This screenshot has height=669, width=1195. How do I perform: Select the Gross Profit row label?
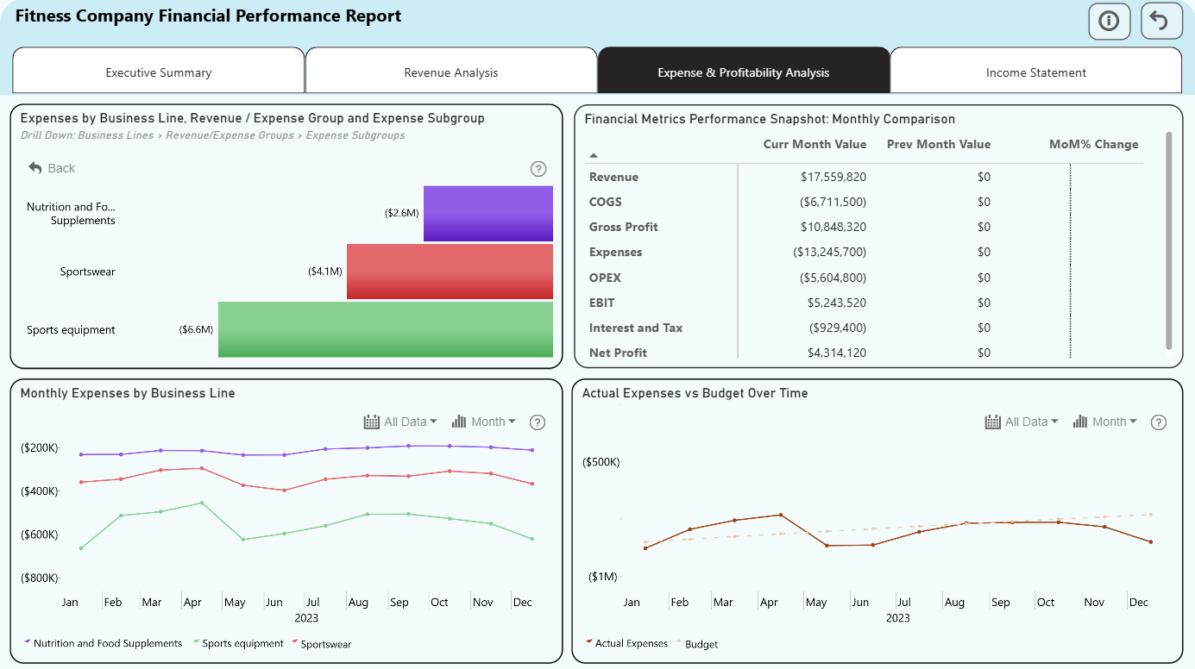tap(624, 227)
